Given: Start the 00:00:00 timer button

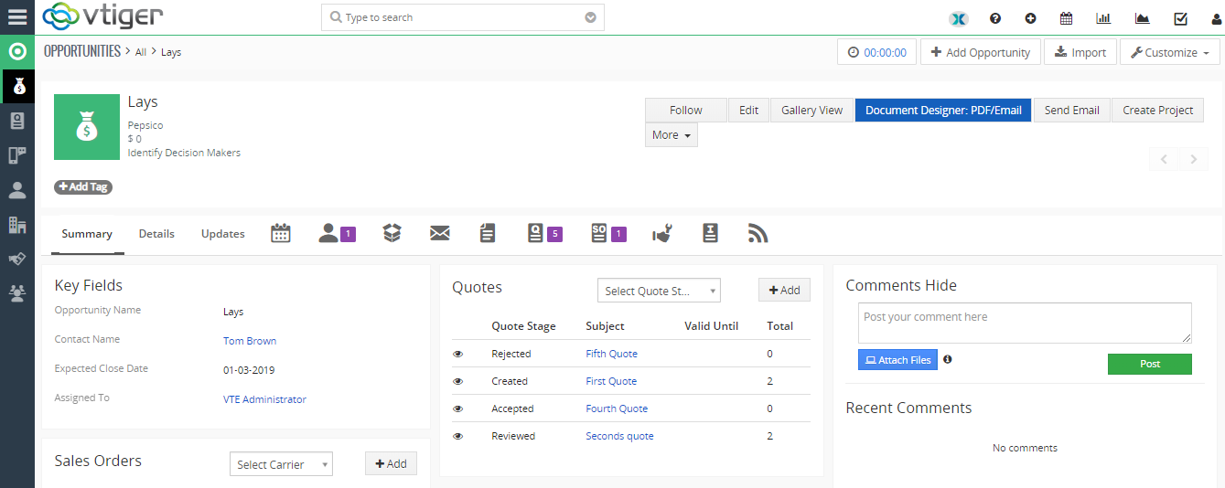Looking at the screenshot, I should (x=876, y=52).
